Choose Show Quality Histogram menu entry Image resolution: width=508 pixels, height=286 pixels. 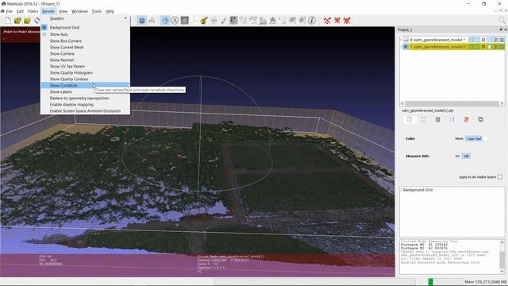[x=85, y=72]
